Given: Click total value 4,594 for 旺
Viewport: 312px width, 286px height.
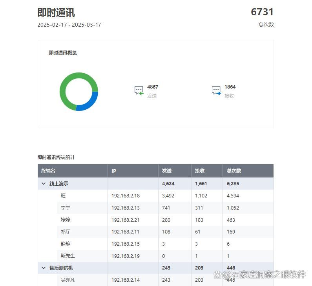Looking at the screenshot, I should (x=233, y=196).
